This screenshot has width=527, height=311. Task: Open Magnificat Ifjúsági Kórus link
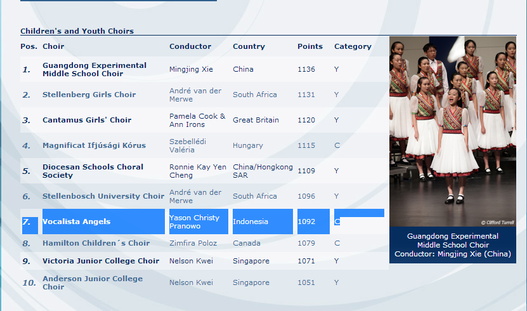[94, 145]
